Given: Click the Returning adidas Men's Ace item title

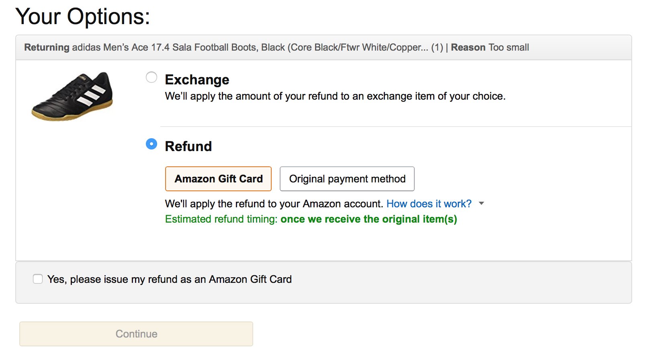Looking at the screenshot, I should tap(234, 47).
